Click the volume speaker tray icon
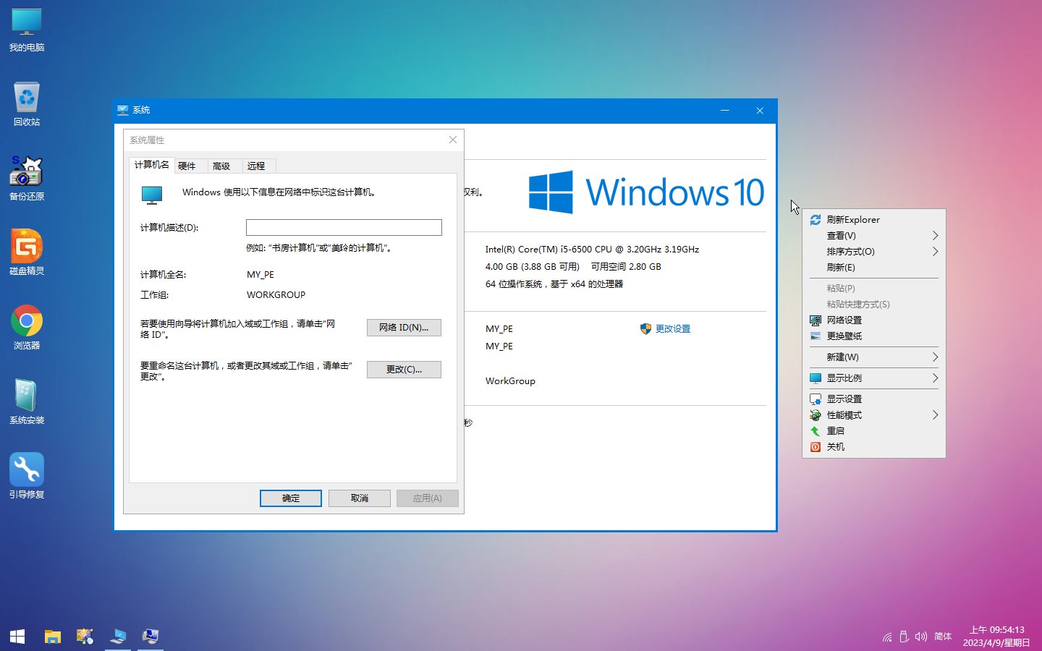Viewport: 1042px width, 651px height. (x=920, y=637)
